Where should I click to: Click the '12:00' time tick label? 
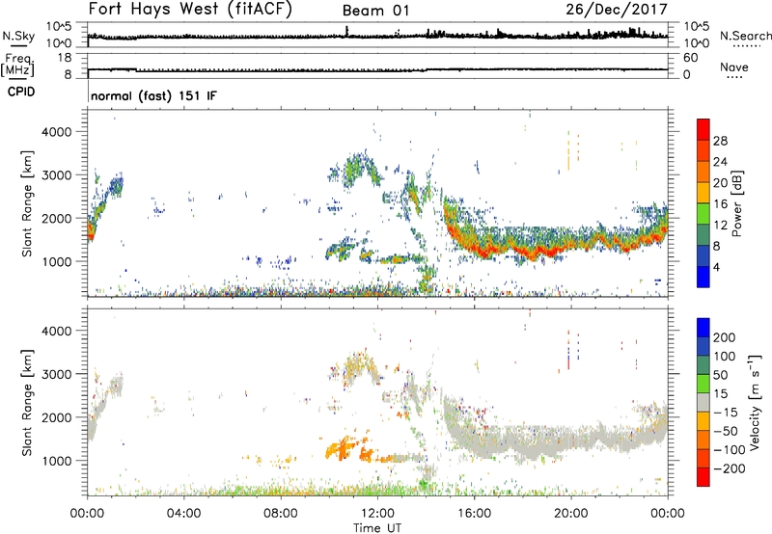[377, 514]
